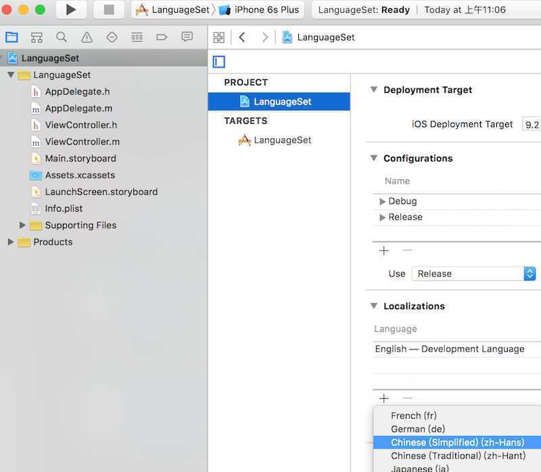Select the Products folder row
This screenshot has height=472, width=541.
[x=103, y=242]
